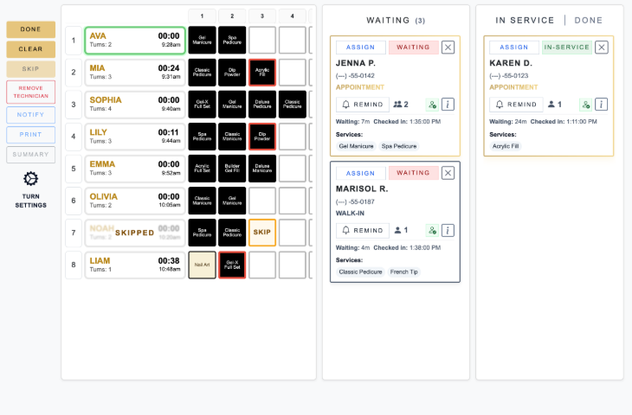Click the Print button
Viewport: 632px width, 415px height.
pos(30,134)
